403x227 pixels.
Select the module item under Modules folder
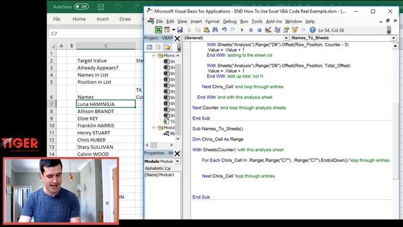169,133
